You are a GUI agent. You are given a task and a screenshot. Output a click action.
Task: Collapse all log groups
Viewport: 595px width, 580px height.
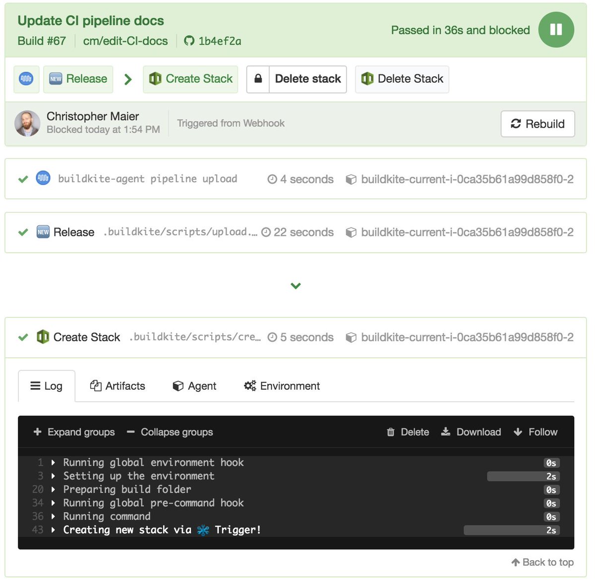click(170, 432)
